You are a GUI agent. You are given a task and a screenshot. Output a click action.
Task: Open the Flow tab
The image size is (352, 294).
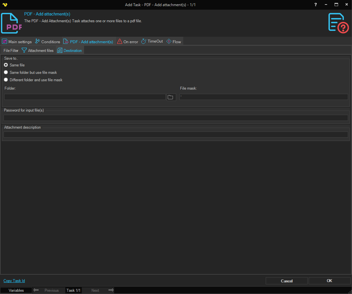pyautogui.click(x=174, y=42)
